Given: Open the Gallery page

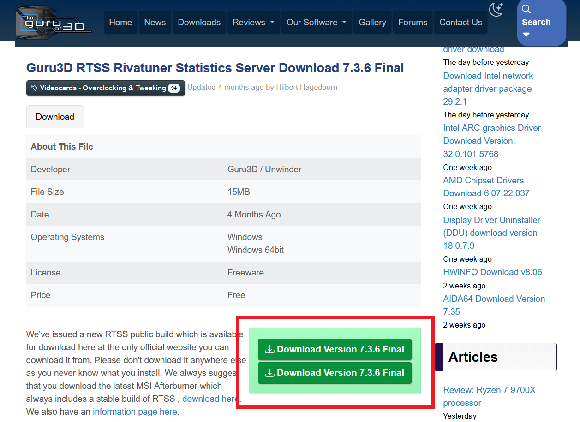Looking at the screenshot, I should click(372, 22).
